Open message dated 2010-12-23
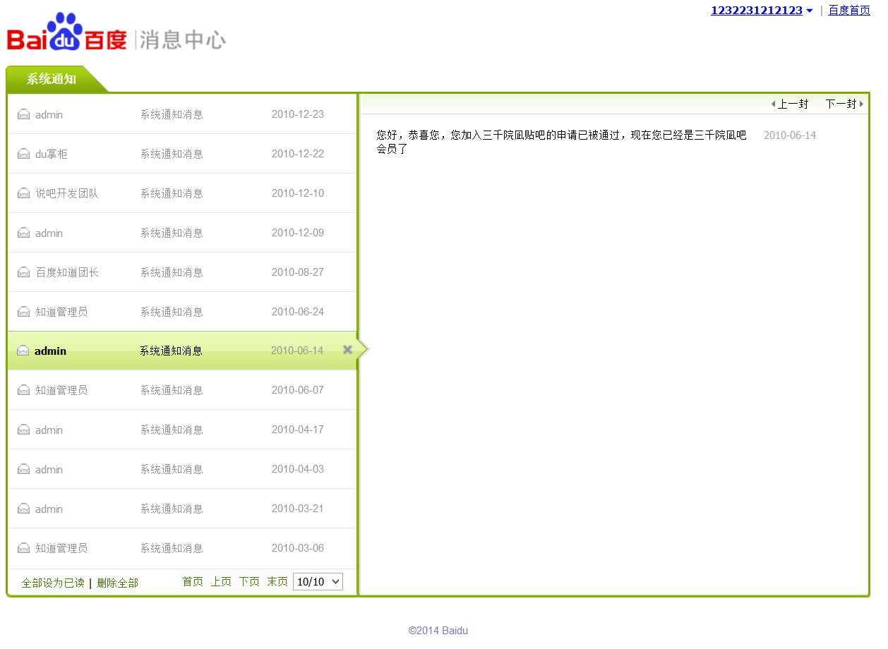The width and height of the screenshot is (888, 649). tap(182, 114)
